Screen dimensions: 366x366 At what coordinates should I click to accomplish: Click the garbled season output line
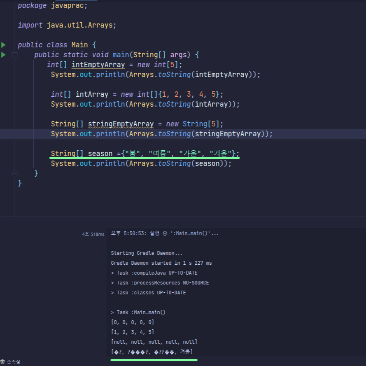click(152, 352)
